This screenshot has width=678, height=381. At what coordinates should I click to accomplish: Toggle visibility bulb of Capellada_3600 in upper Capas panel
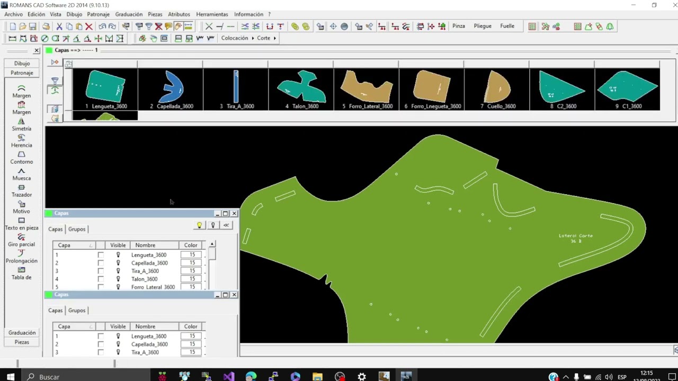(x=118, y=263)
